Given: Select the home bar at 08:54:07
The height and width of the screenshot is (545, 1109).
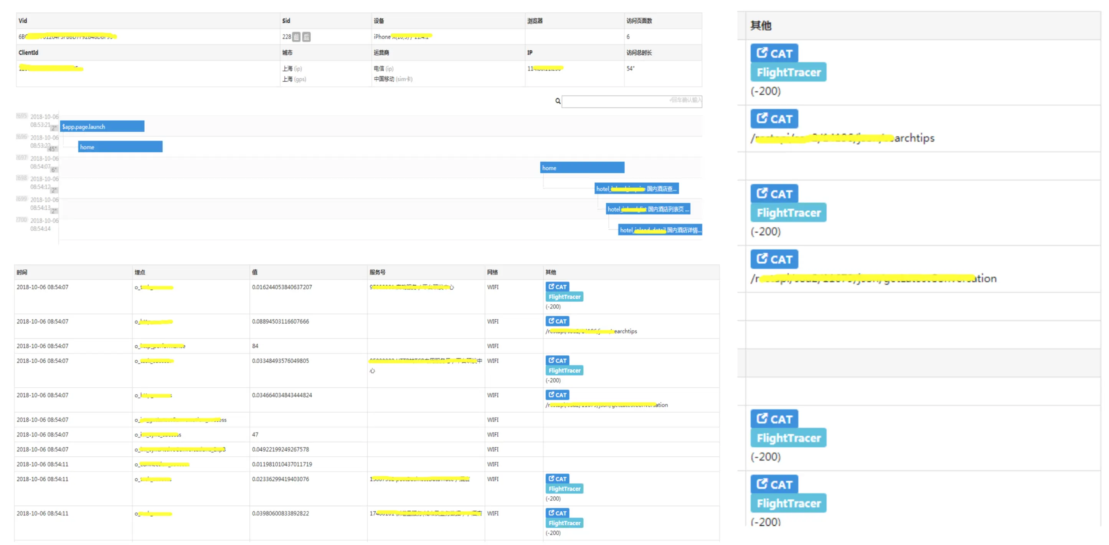Looking at the screenshot, I should (x=582, y=168).
